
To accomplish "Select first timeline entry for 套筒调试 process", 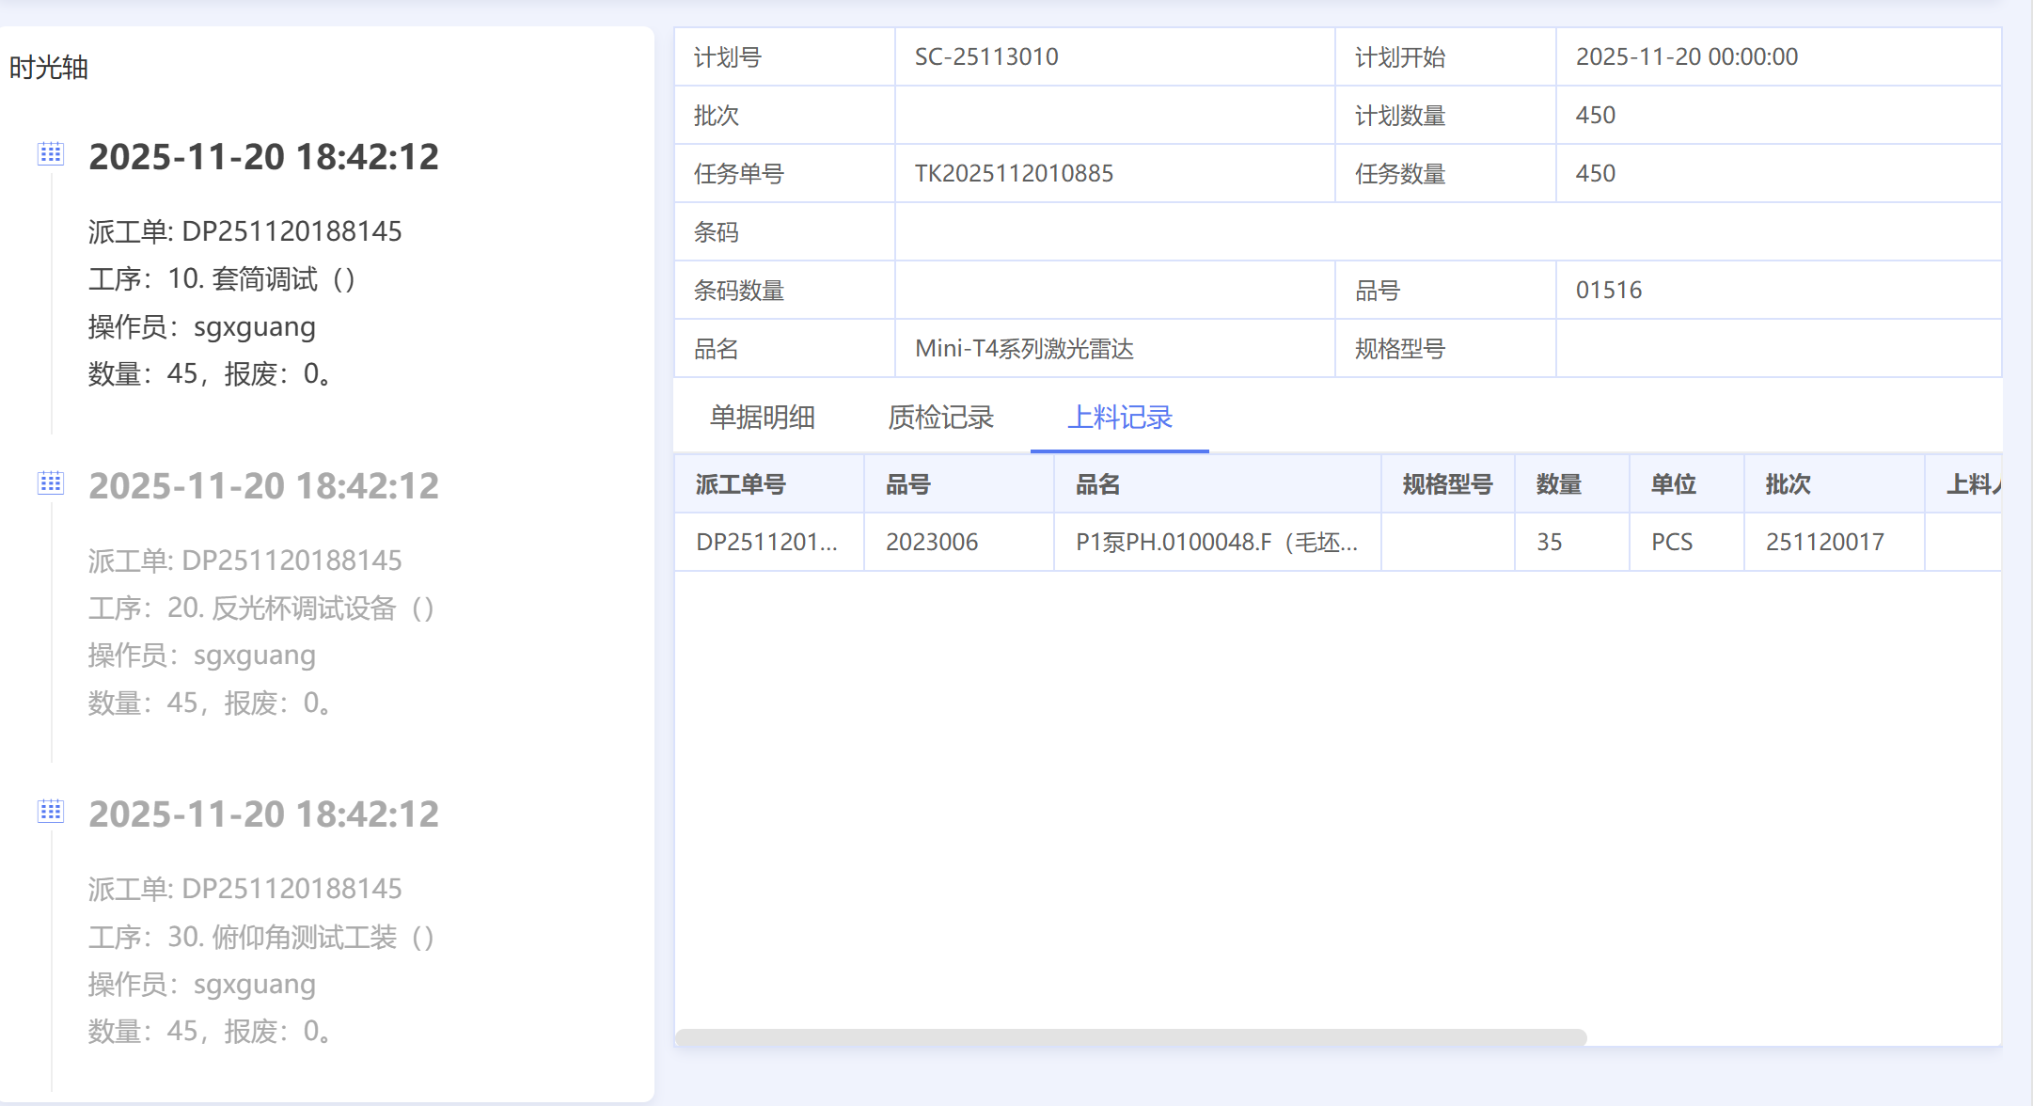I will click(x=222, y=279).
